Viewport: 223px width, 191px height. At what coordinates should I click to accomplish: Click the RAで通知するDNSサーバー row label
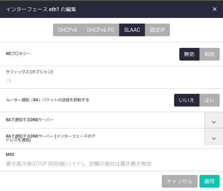pos(30,120)
